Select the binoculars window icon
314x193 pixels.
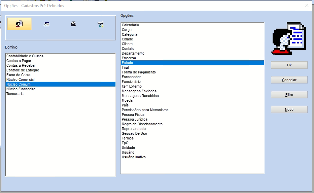[46, 24]
